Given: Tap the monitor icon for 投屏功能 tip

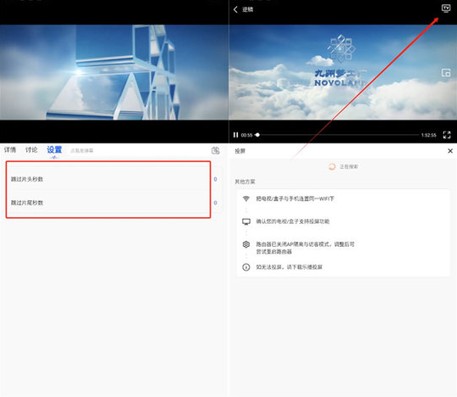Looking at the screenshot, I should 246,221.
